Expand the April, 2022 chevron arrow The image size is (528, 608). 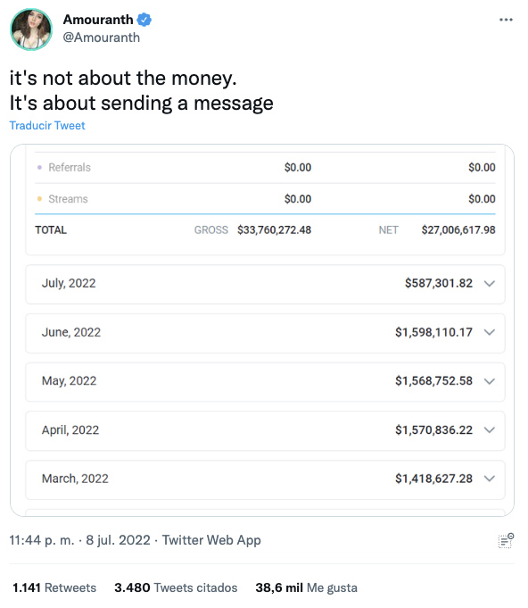490,430
